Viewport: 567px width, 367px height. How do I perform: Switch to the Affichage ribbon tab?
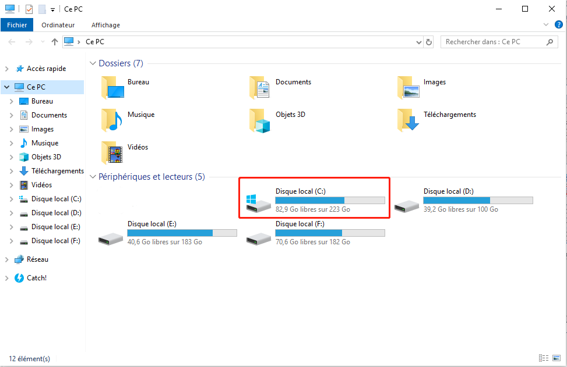(x=105, y=25)
